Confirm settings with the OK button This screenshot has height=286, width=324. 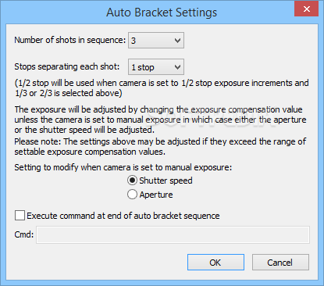215,263
